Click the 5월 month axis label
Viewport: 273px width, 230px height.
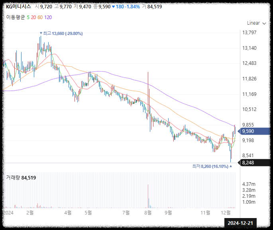click(x=88, y=212)
